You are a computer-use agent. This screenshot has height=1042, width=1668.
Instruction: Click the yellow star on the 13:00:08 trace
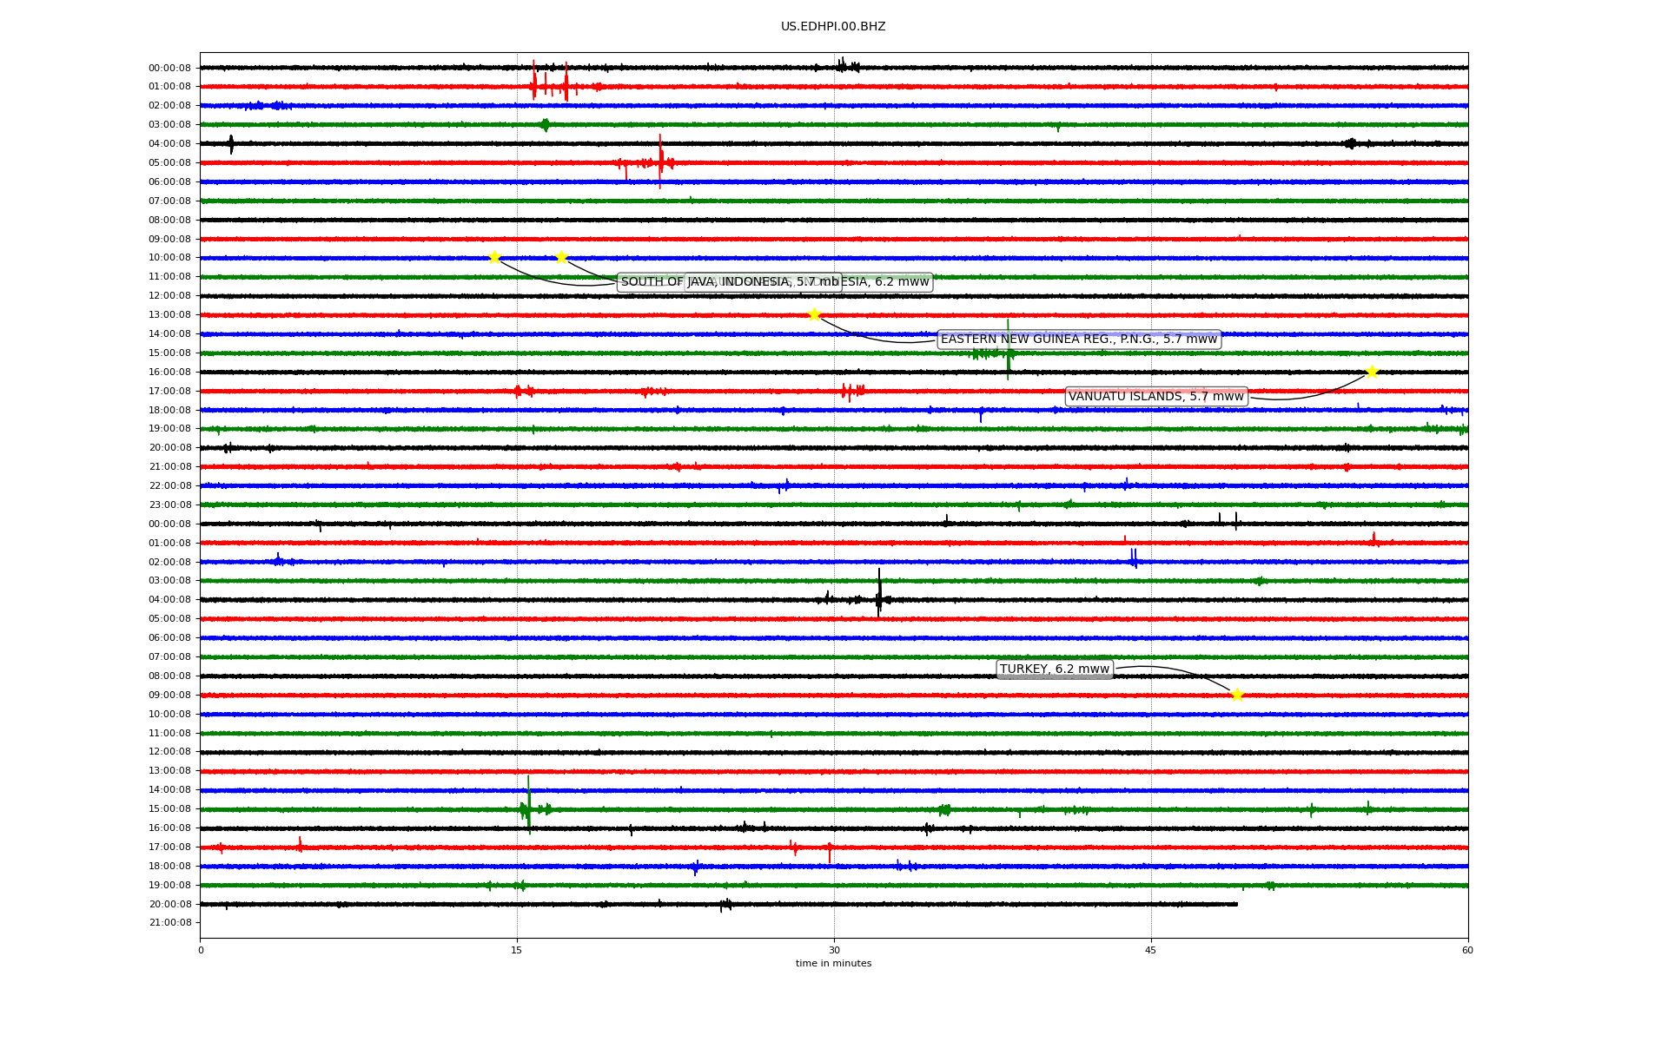[814, 314]
